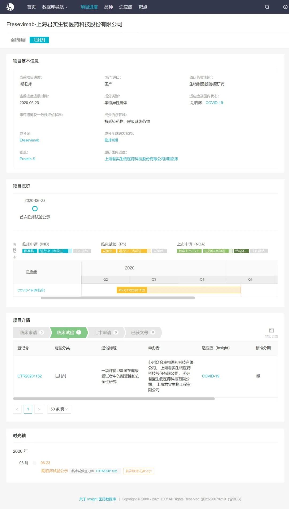Click the 首次临床试验公示 tag in the timeline
289x509 pixels.
click(x=139, y=471)
